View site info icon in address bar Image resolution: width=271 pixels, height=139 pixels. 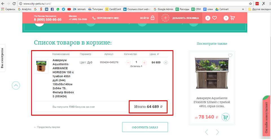tap(21, 4)
